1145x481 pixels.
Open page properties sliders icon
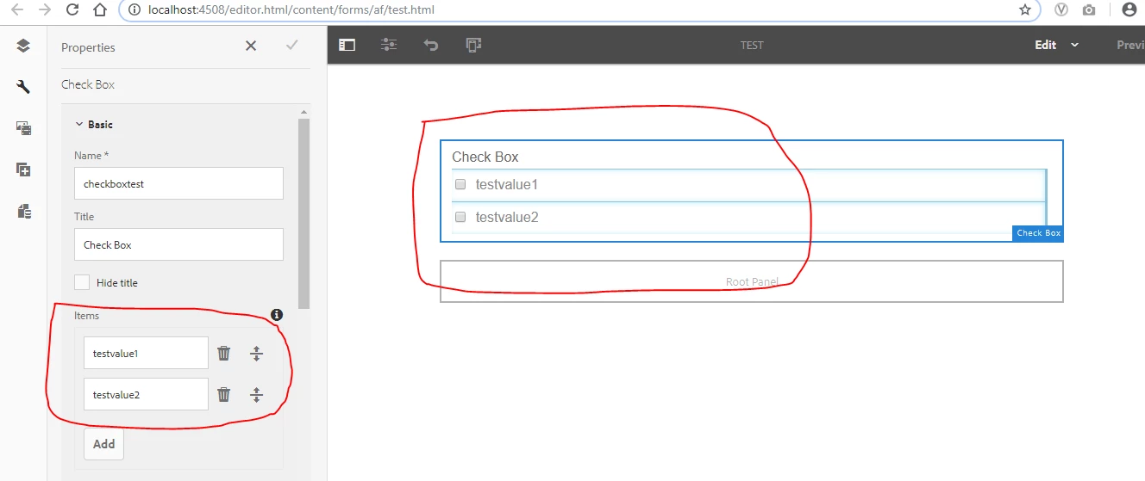[389, 45]
